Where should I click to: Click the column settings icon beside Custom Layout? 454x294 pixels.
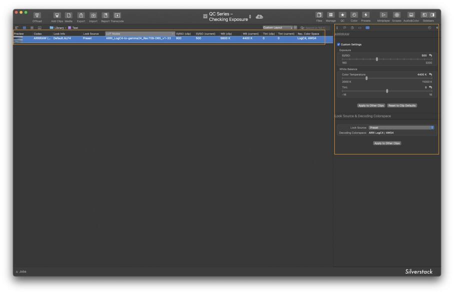click(295, 27)
